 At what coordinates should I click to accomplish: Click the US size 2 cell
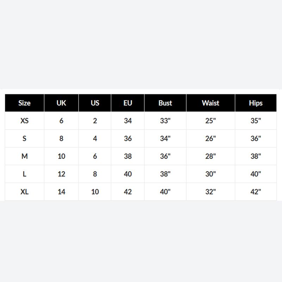tap(95, 121)
